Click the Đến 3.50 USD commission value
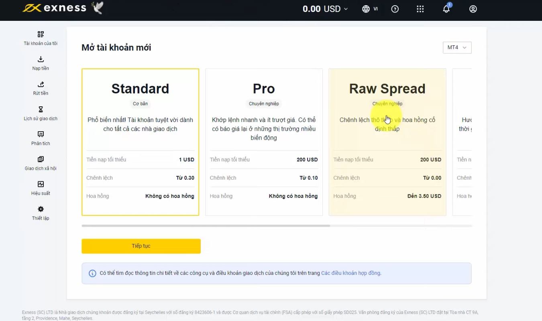Image resolution: width=542 pixels, height=321 pixels. click(424, 196)
